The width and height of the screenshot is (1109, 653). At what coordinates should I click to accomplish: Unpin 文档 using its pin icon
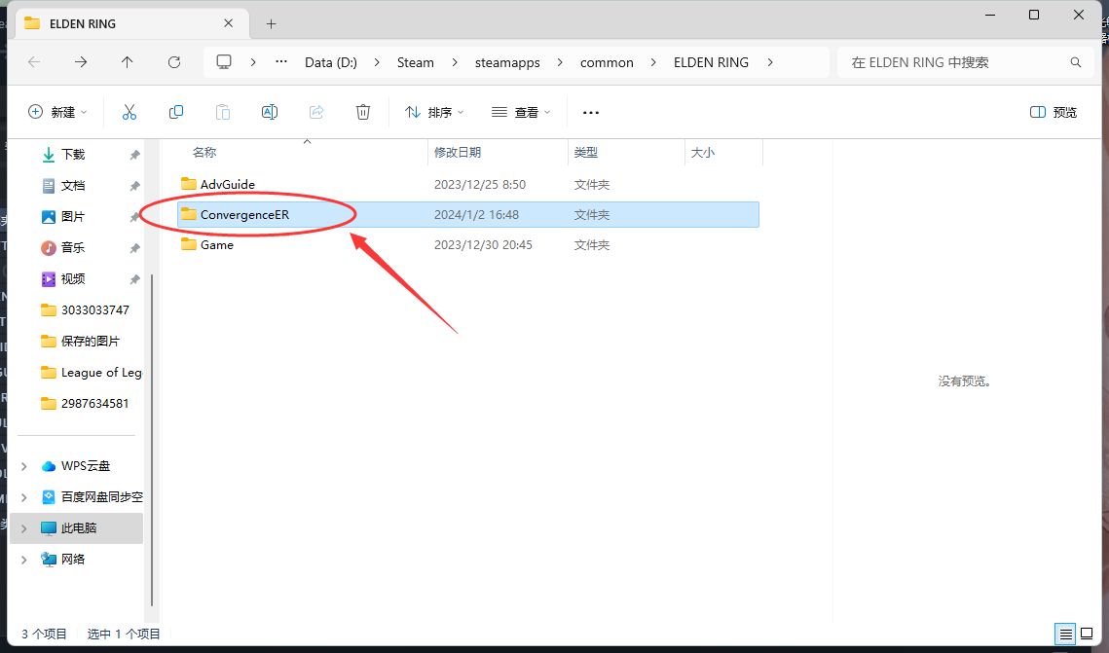(x=134, y=186)
